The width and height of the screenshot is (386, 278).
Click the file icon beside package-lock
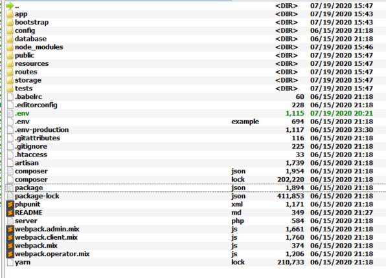[x=10, y=196]
